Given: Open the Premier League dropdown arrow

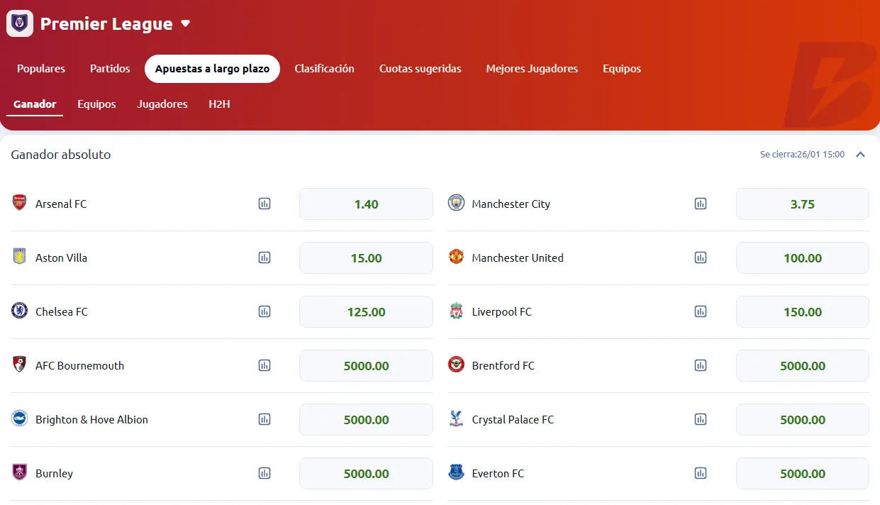Looking at the screenshot, I should click(186, 23).
